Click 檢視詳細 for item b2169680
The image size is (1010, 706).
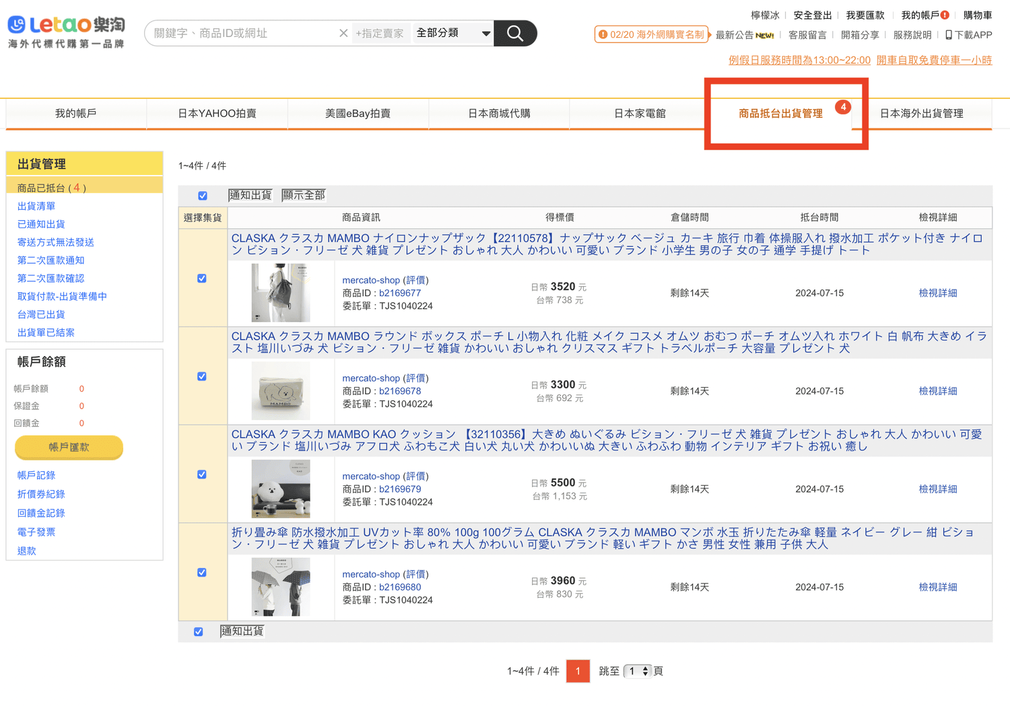pos(938,587)
